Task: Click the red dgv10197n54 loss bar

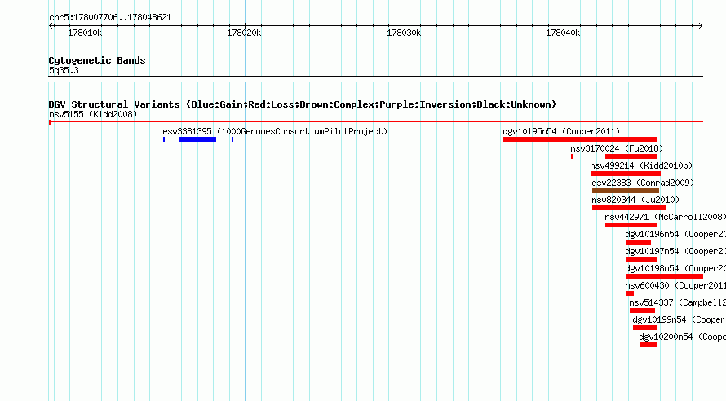Action: coord(641,259)
